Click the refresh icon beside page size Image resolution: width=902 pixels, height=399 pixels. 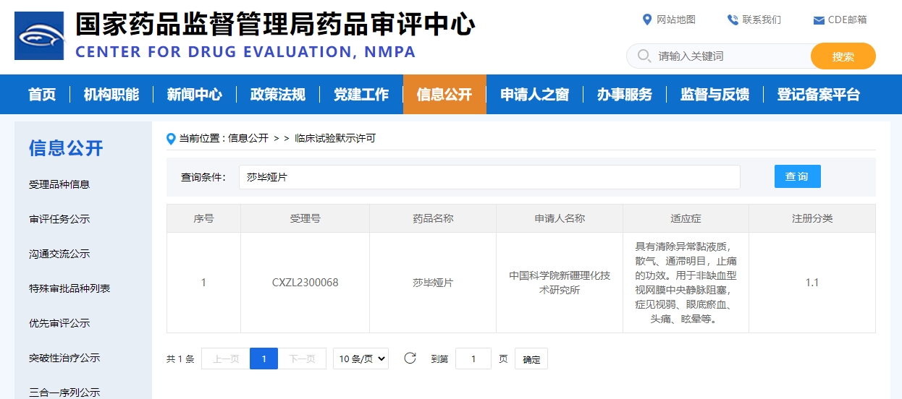point(410,359)
